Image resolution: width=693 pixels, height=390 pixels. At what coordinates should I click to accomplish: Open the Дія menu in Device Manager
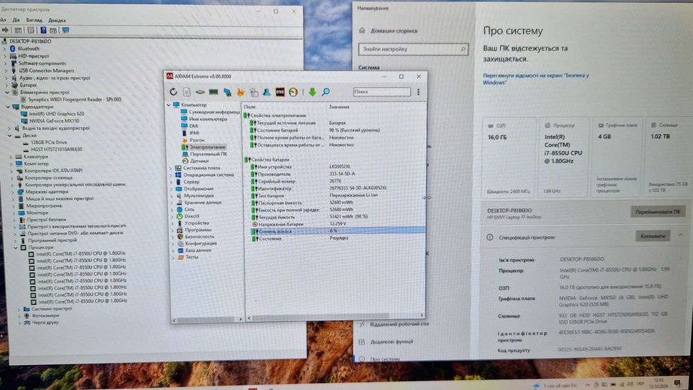point(17,20)
